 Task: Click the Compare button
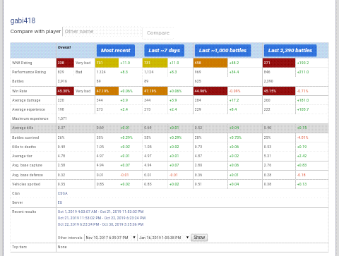[x=158, y=33]
